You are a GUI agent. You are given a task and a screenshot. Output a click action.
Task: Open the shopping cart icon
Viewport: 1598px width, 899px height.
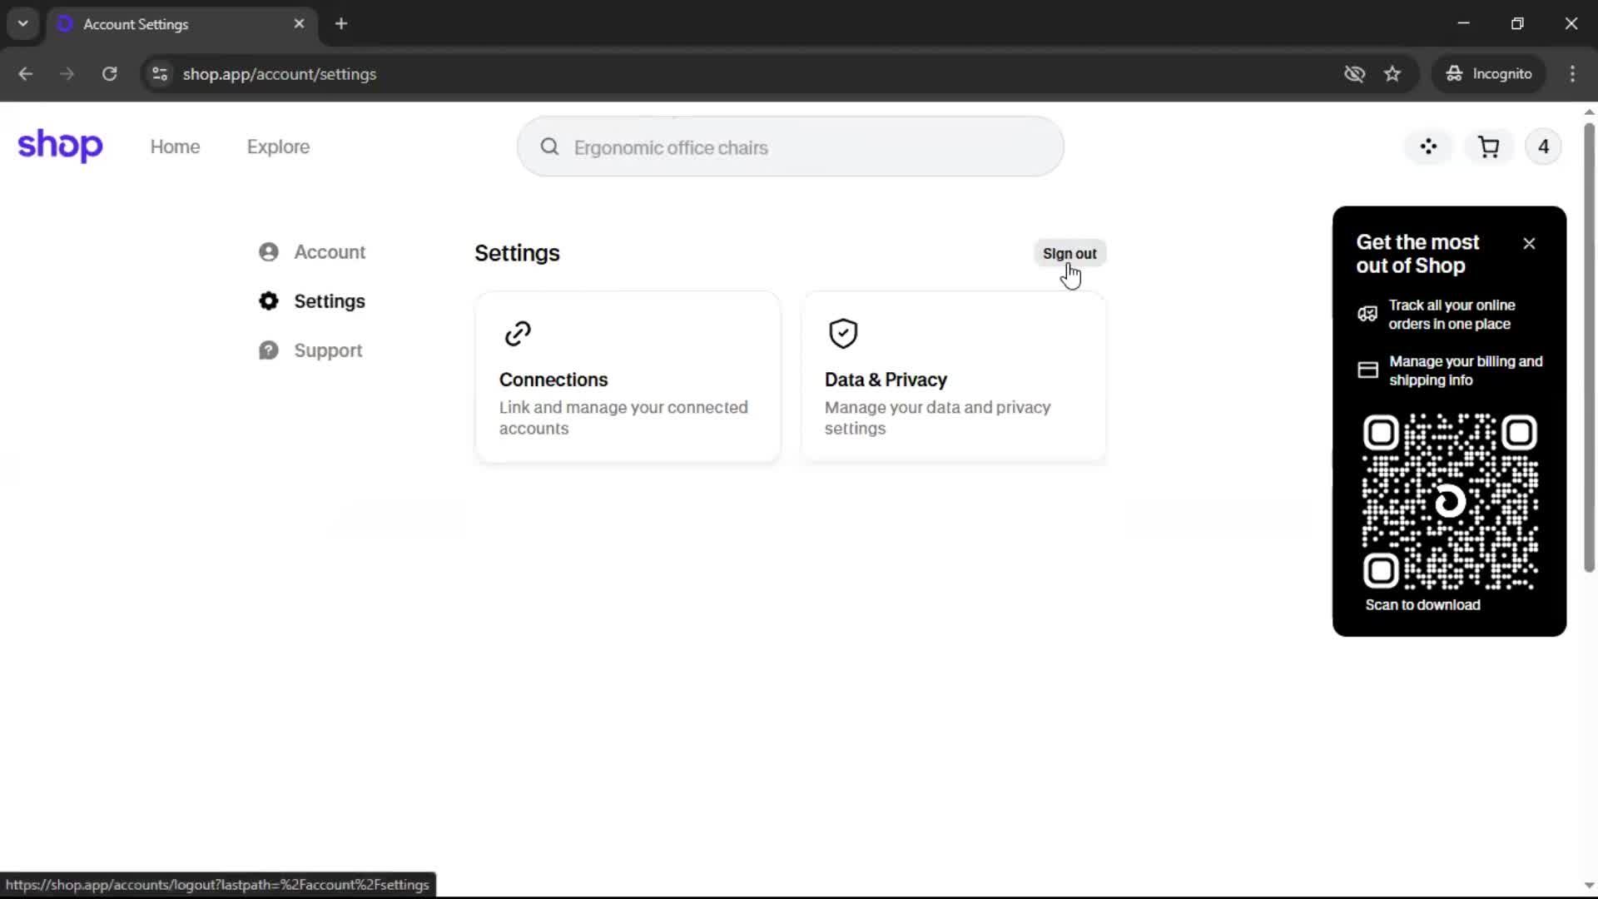coord(1488,147)
